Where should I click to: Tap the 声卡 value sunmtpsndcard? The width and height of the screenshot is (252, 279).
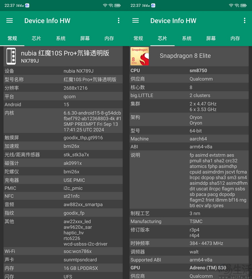[80, 260]
